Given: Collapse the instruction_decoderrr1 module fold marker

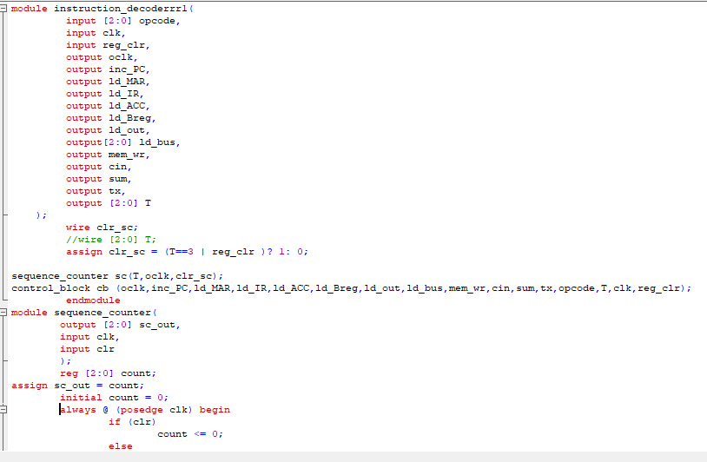Looking at the screenshot, I should 3,8.
